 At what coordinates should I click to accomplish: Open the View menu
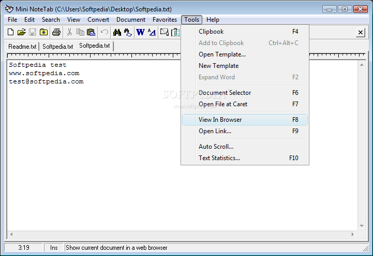coord(73,20)
